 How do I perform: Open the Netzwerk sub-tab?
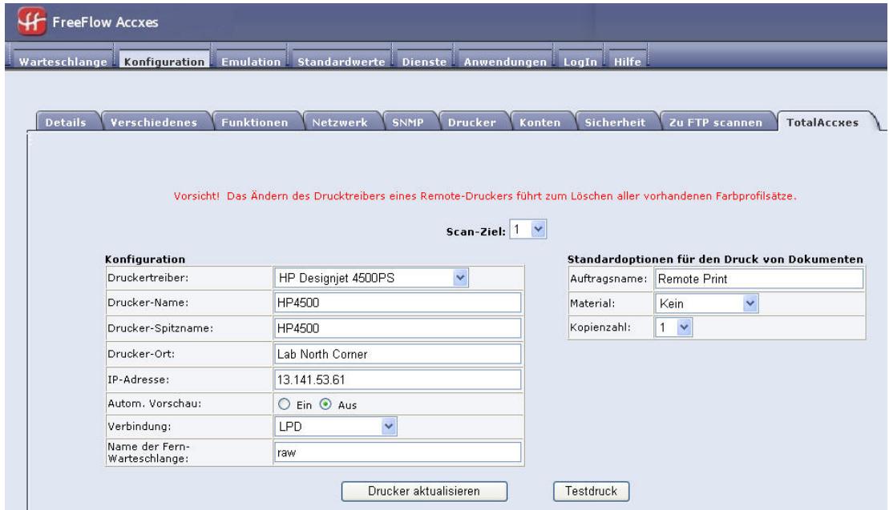(340, 122)
